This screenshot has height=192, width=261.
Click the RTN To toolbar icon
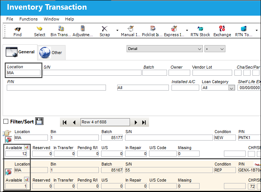(244, 31)
